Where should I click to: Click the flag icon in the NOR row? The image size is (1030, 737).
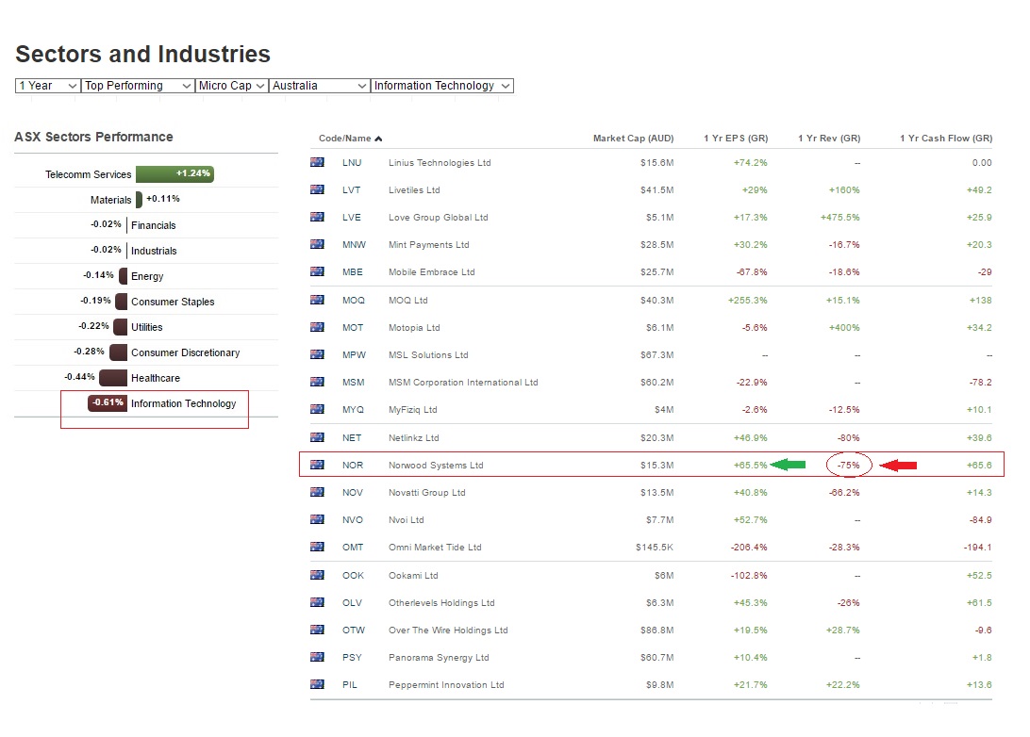click(317, 465)
